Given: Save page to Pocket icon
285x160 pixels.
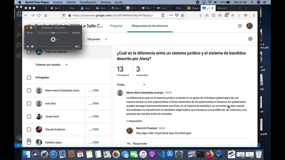Looking at the screenshot, I should [x=177, y=16].
